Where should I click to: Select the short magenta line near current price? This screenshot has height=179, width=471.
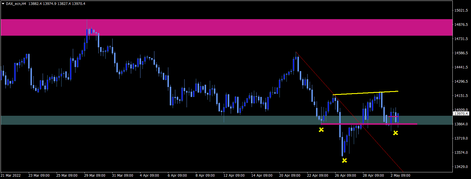coord(393,116)
